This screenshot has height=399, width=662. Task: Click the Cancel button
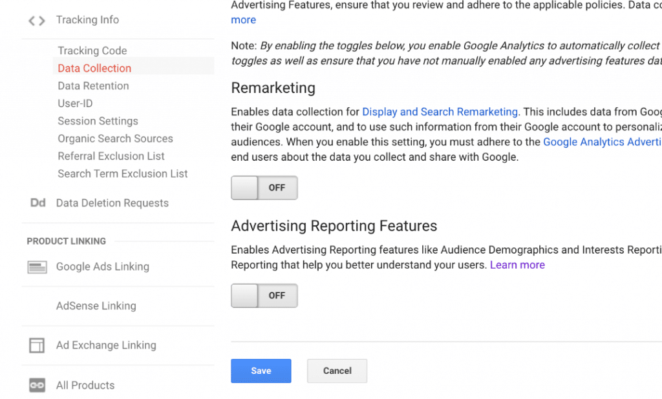(x=337, y=371)
